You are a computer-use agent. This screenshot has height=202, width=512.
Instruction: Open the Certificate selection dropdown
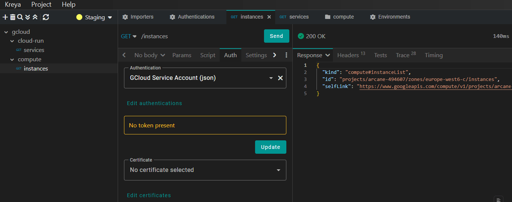[205, 170]
